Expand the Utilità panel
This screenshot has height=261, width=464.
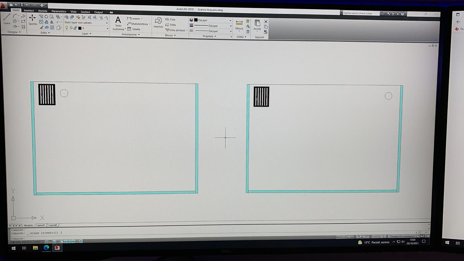[241, 37]
